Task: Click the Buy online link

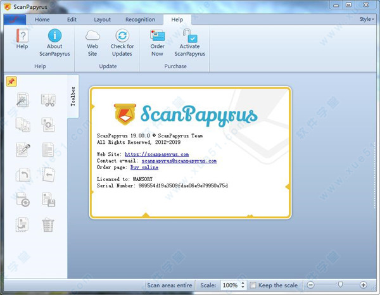Action: click(144, 167)
